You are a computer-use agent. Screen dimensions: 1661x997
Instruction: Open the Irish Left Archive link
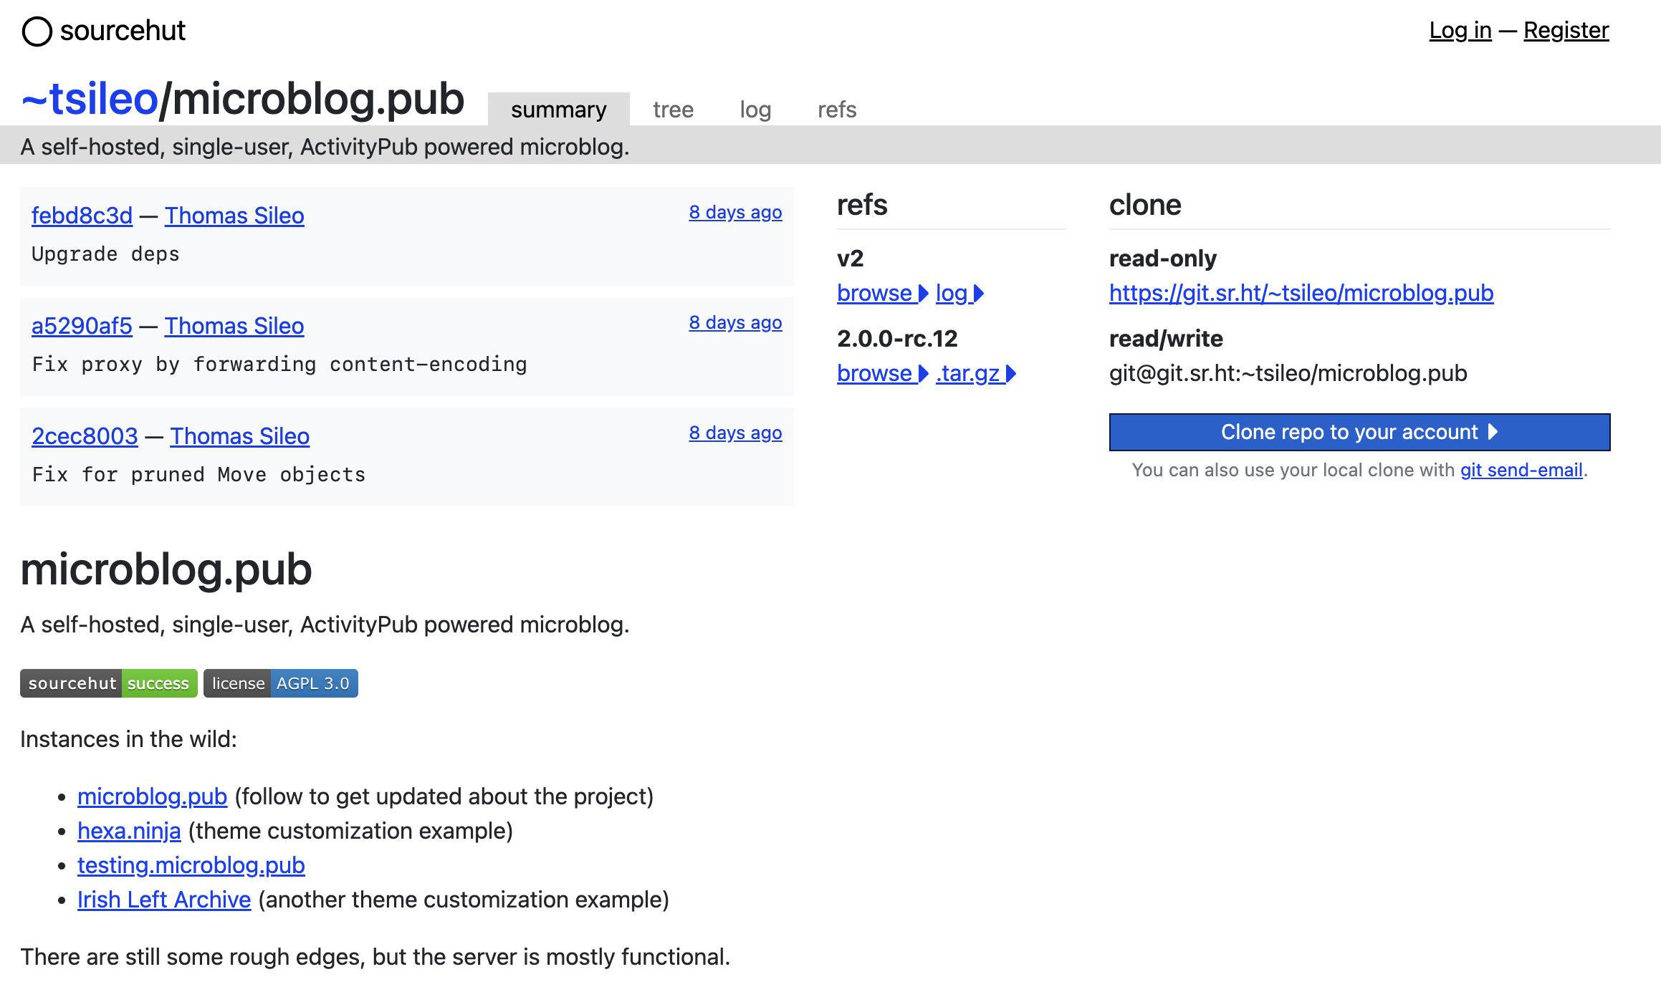(164, 900)
